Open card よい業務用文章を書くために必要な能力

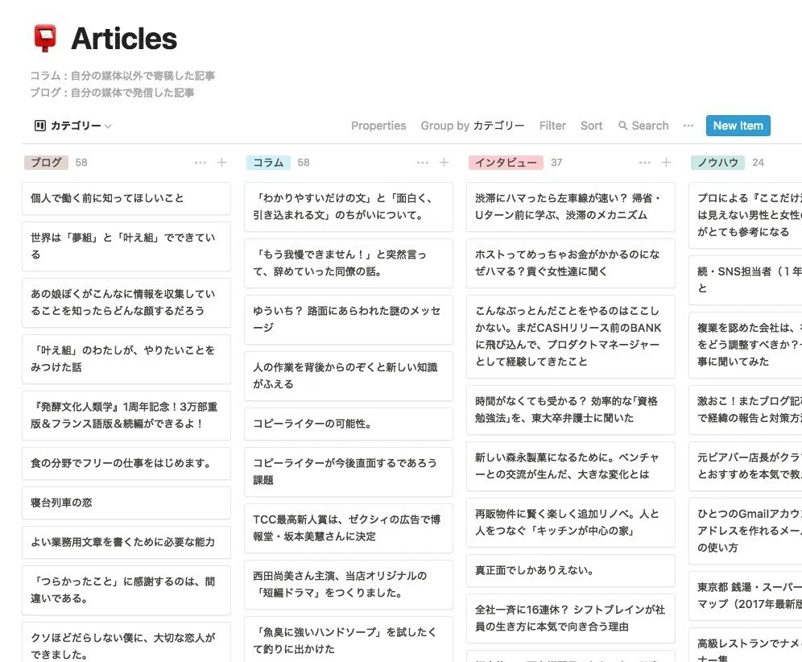(x=126, y=542)
